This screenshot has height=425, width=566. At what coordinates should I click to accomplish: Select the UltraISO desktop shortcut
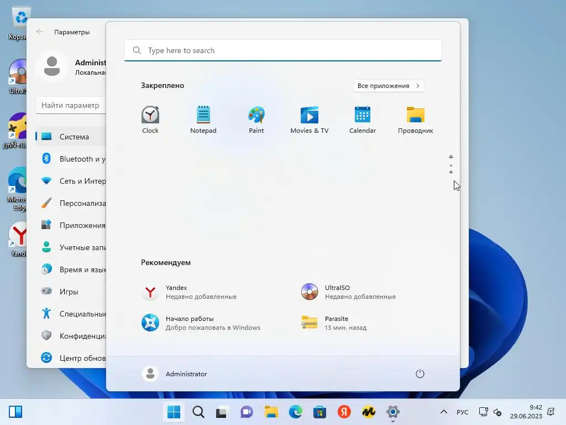[17, 76]
